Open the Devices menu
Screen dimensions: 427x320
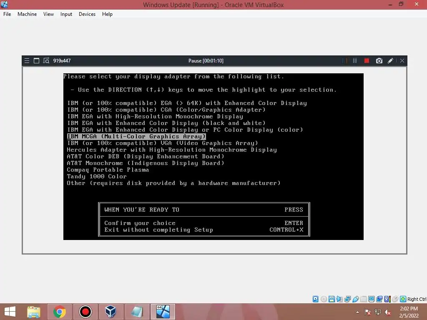point(87,14)
